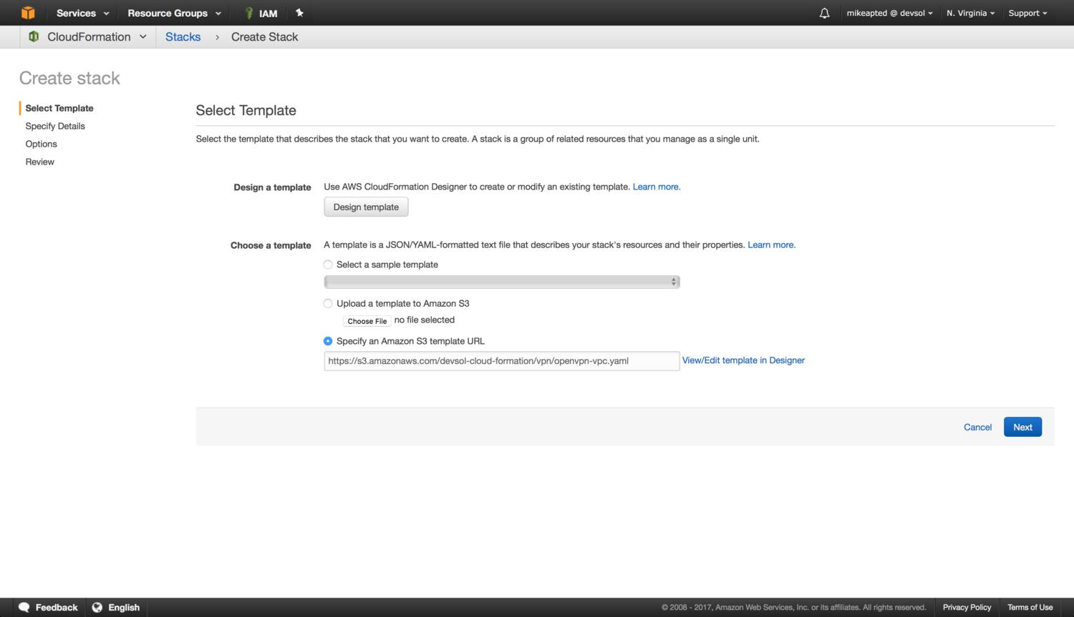The width and height of the screenshot is (1074, 617).
Task: Open the notifications bell
Action: (824, 13)
